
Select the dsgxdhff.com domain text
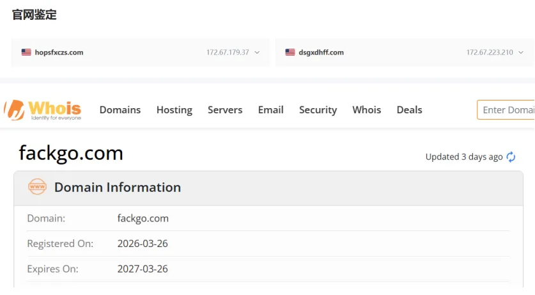(x=321, y=52)
